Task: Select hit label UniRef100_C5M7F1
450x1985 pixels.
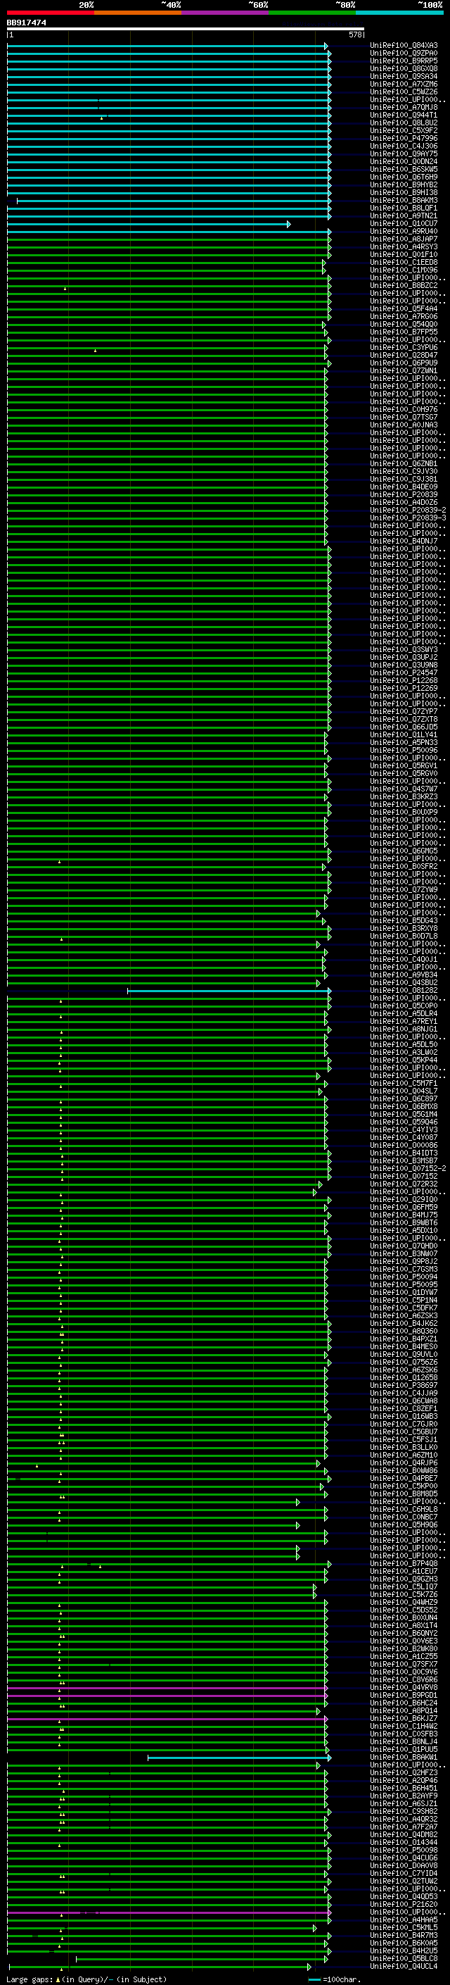Action: [404, 1084]
